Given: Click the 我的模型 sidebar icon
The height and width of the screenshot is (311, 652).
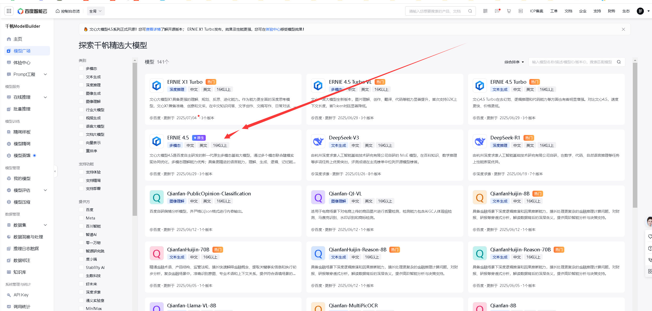Looking at the screenshot, I should tap(9, 179).
